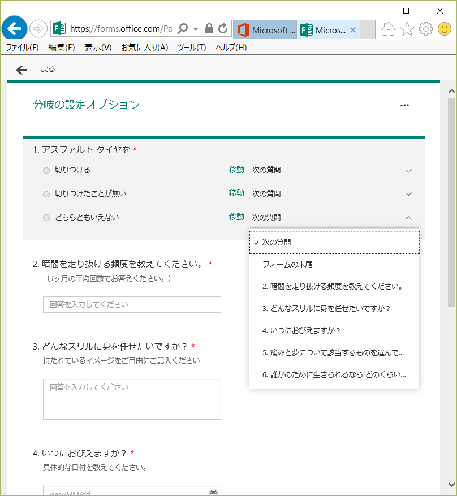
Task: Open browser settings gear icon
Action: pyautogui.click(x=426, y=29)
